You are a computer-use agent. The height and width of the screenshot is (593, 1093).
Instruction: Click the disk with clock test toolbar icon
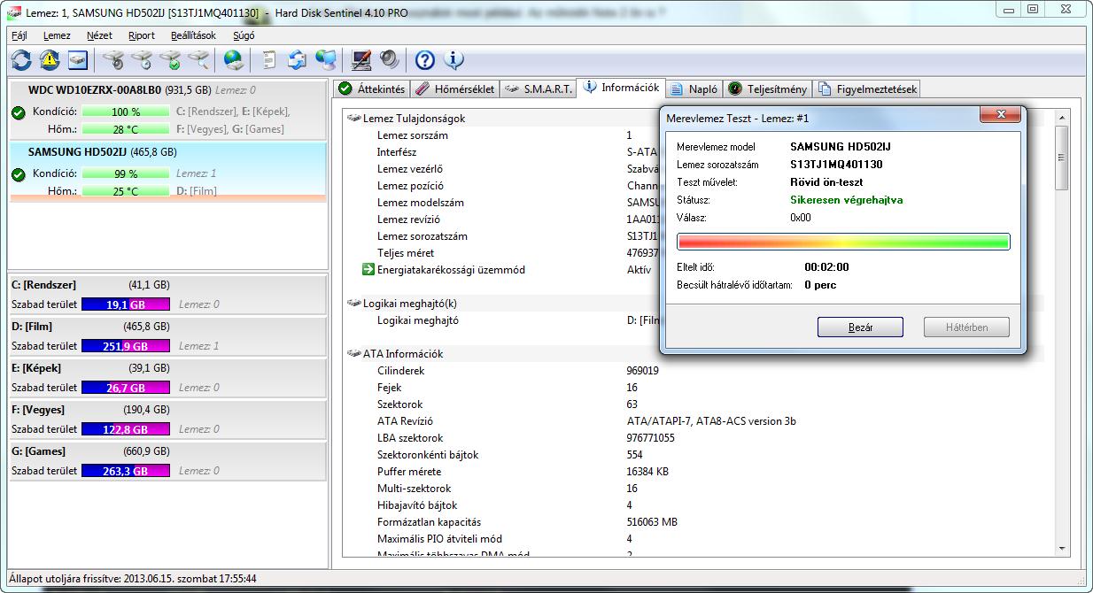(x=142, y=60)
